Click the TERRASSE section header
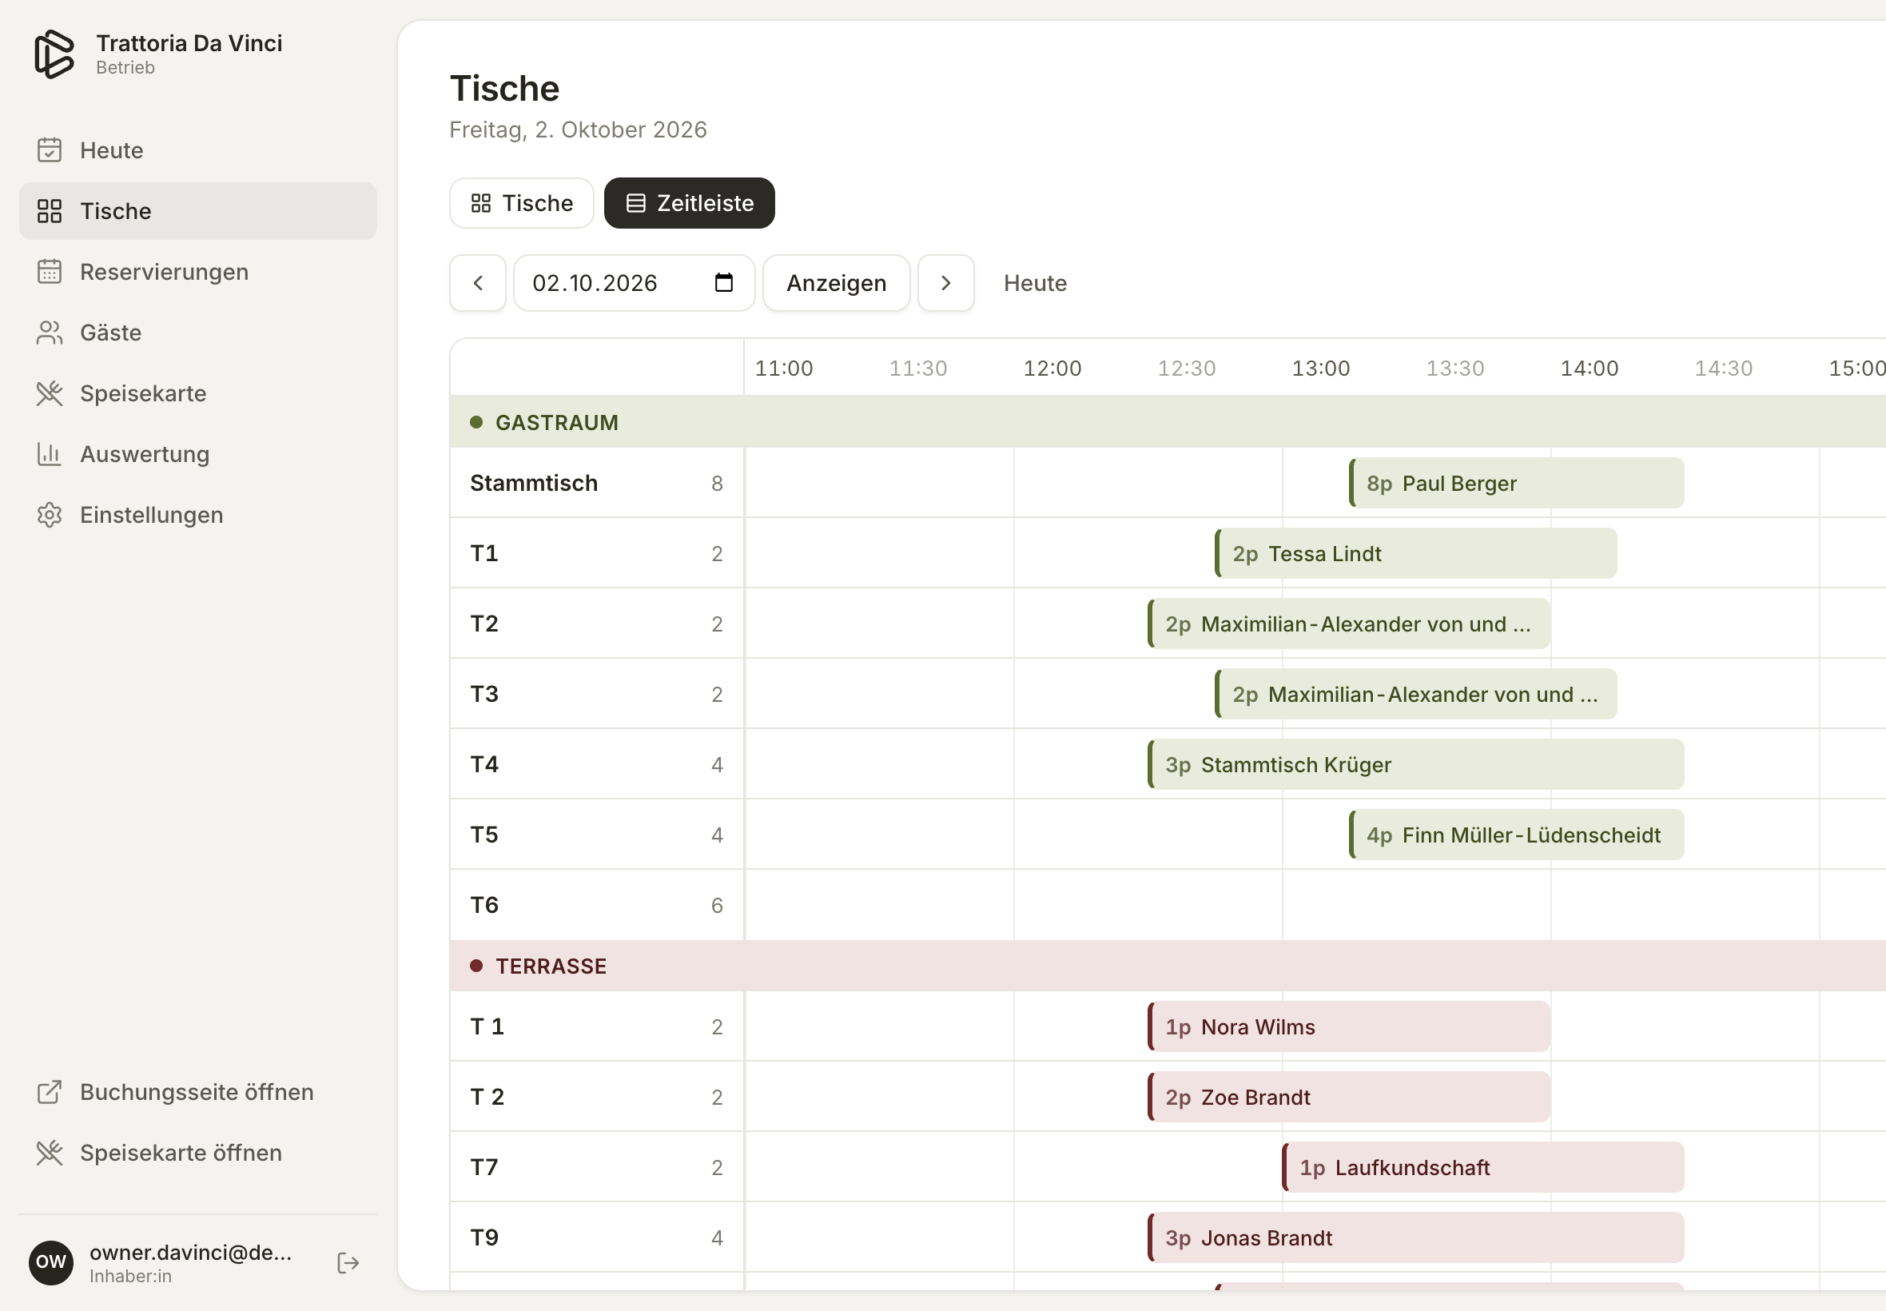The image size is (1886, 1311). pos(1168,966)
